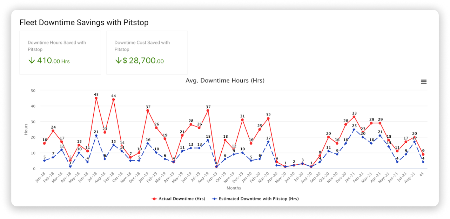Select the red 20 data point for Oct-20
This screenshot has width=450, height=219.
coord(328,137)
